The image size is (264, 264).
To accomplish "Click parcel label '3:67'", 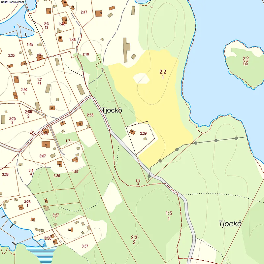I will 43,156.
